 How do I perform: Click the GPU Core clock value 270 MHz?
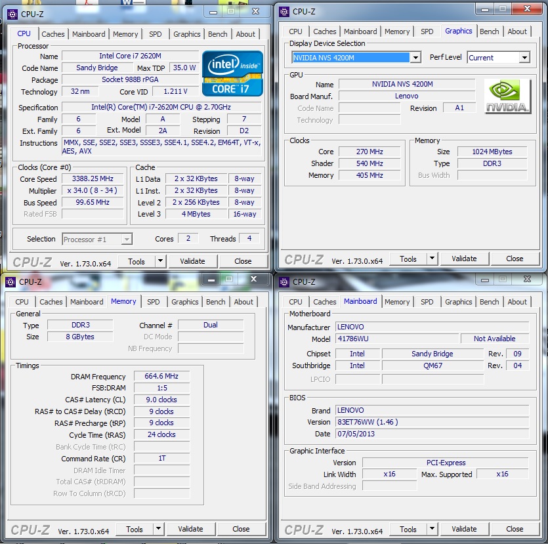click(x=369, y=152)
